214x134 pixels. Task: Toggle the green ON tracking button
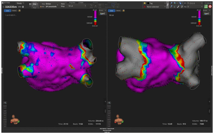point(206,6)
